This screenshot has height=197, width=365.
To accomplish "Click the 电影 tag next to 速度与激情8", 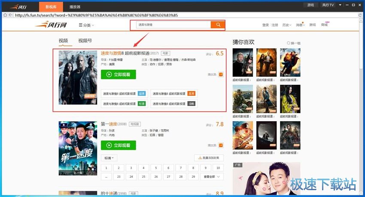I will click(165, 54).
